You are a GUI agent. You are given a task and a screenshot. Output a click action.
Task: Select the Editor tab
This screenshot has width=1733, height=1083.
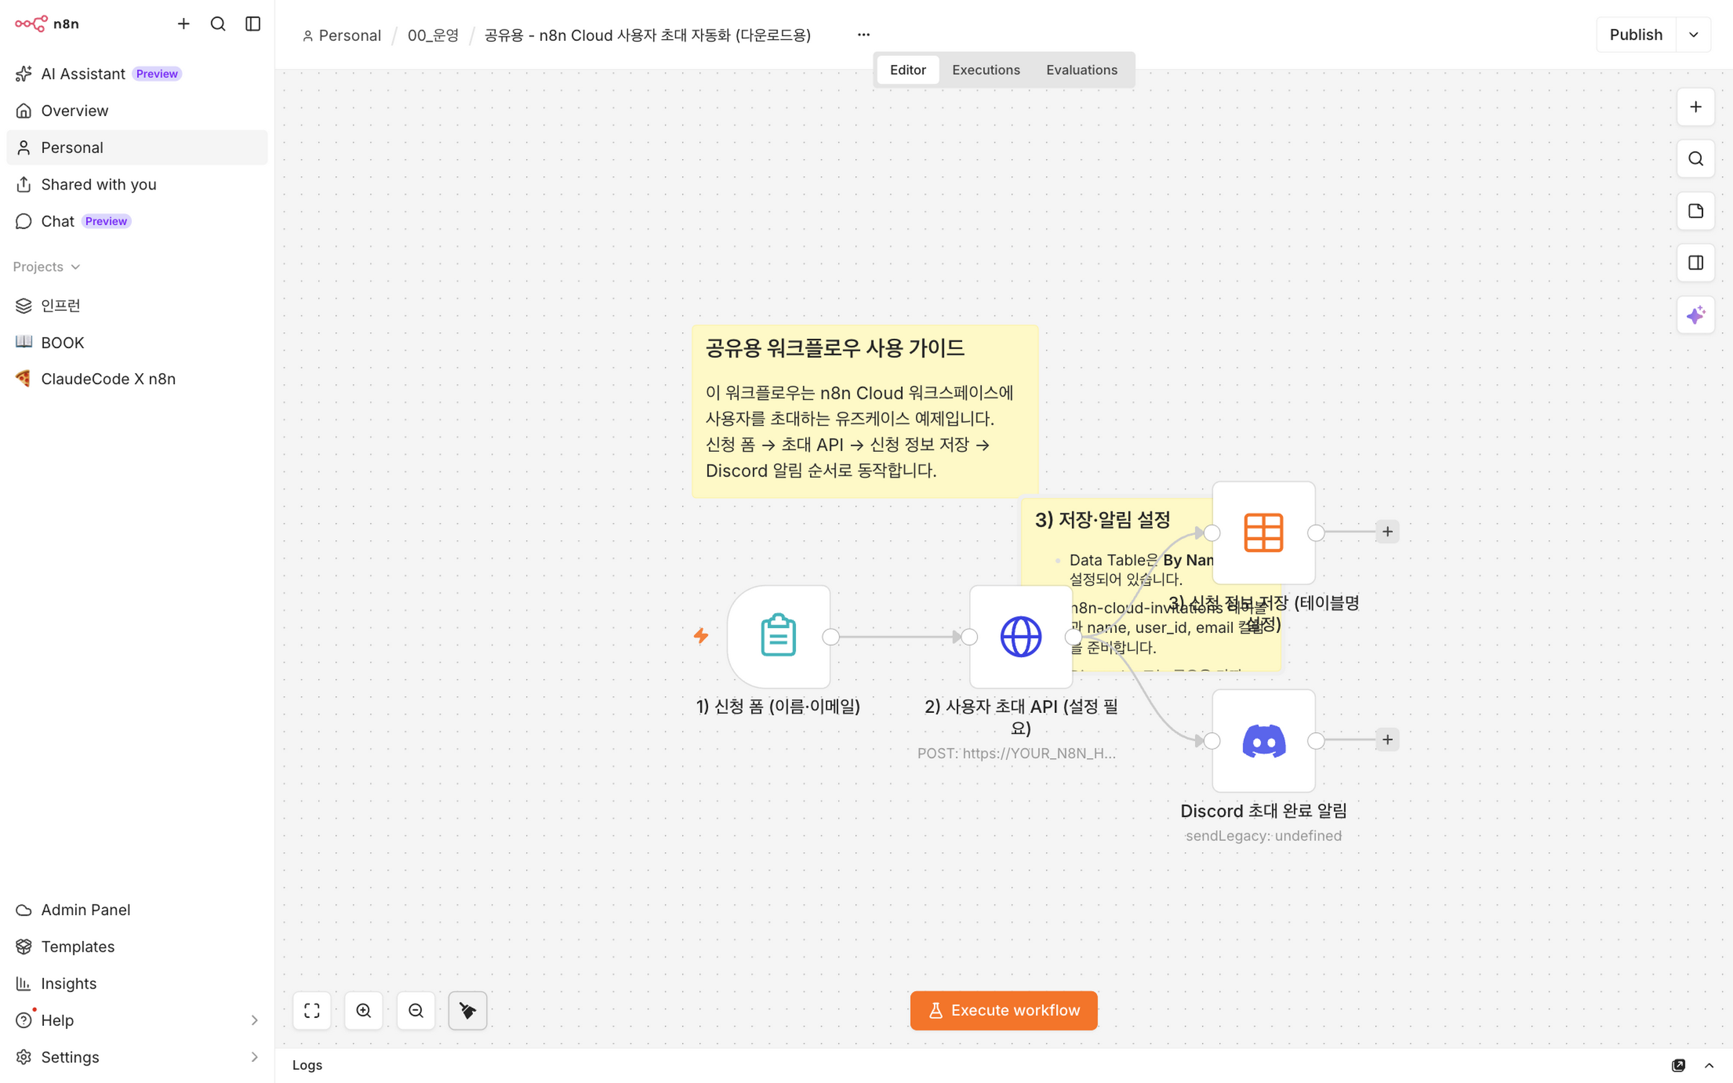pyautogui.click(x=907, y=69)
